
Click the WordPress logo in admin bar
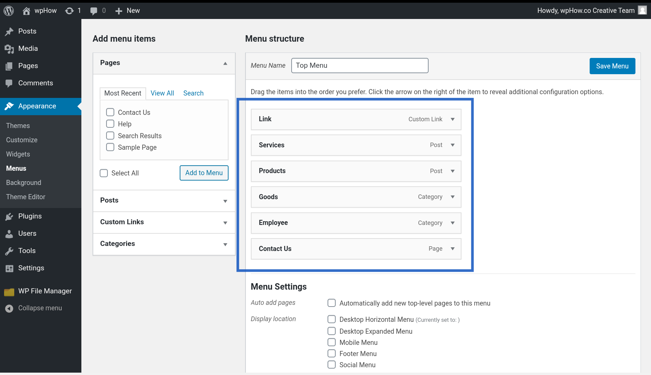click(x=8, y=11)
